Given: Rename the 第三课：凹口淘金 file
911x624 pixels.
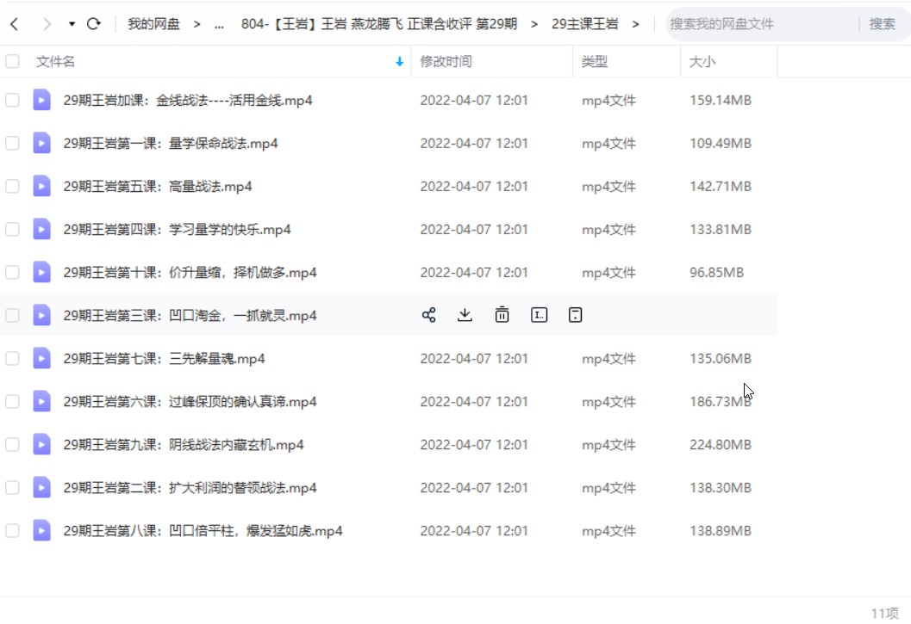Looking at the screenshot, I should (x=540, y=315).
